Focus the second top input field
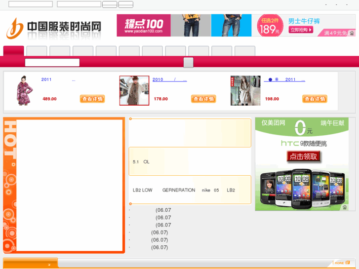359x269 pixels. [79, 4]
